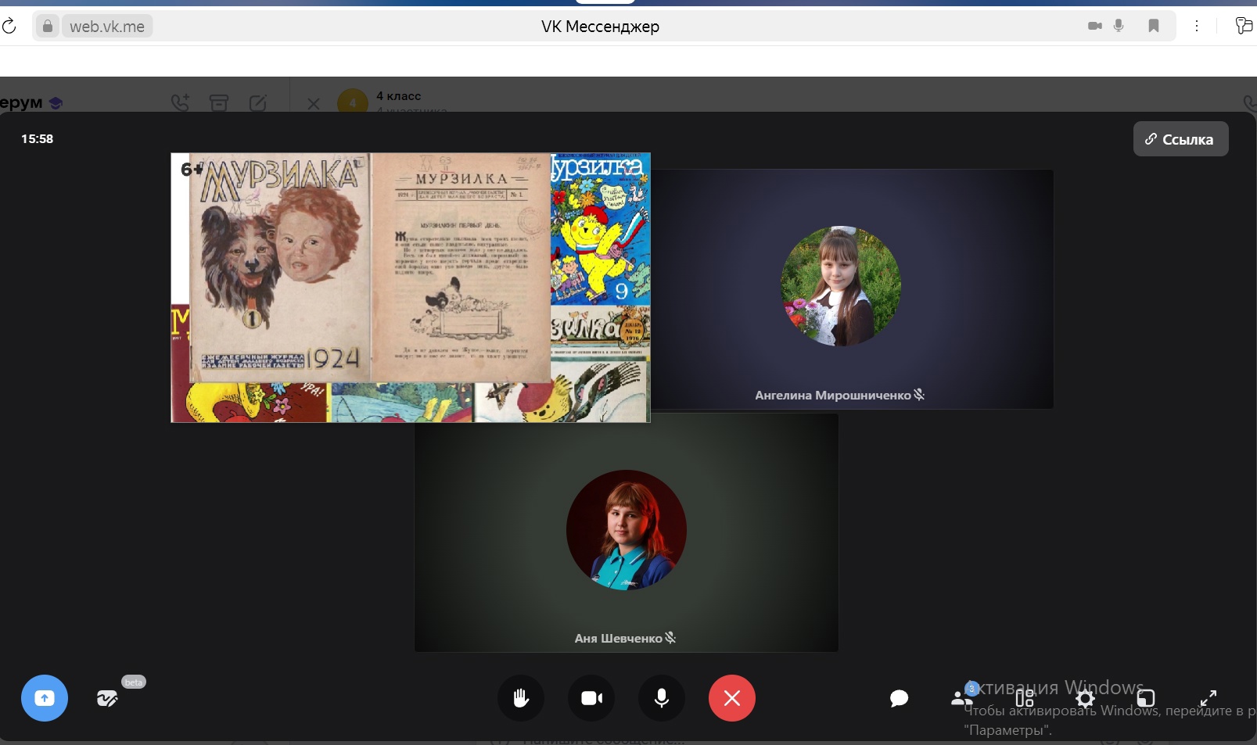Select Ангелина Мирошниченко's video tile
Viewport: 1257px width, 745px height.
(x=852, y=289)
